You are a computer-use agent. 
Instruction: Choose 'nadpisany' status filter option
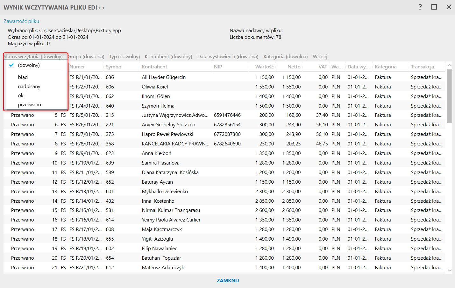click(29, 87)
